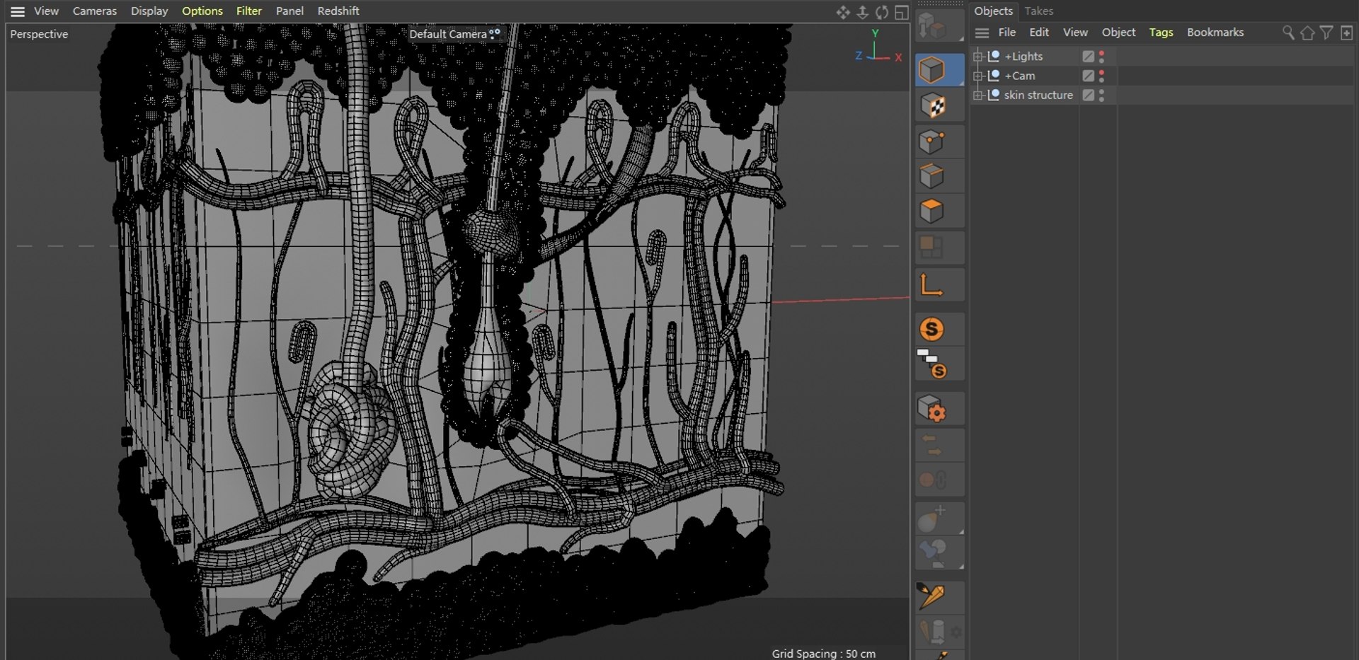The height and width of the screenshot is (660, 1359).
Task: Toggle skin structure visibility dots
Action: 1101,95
